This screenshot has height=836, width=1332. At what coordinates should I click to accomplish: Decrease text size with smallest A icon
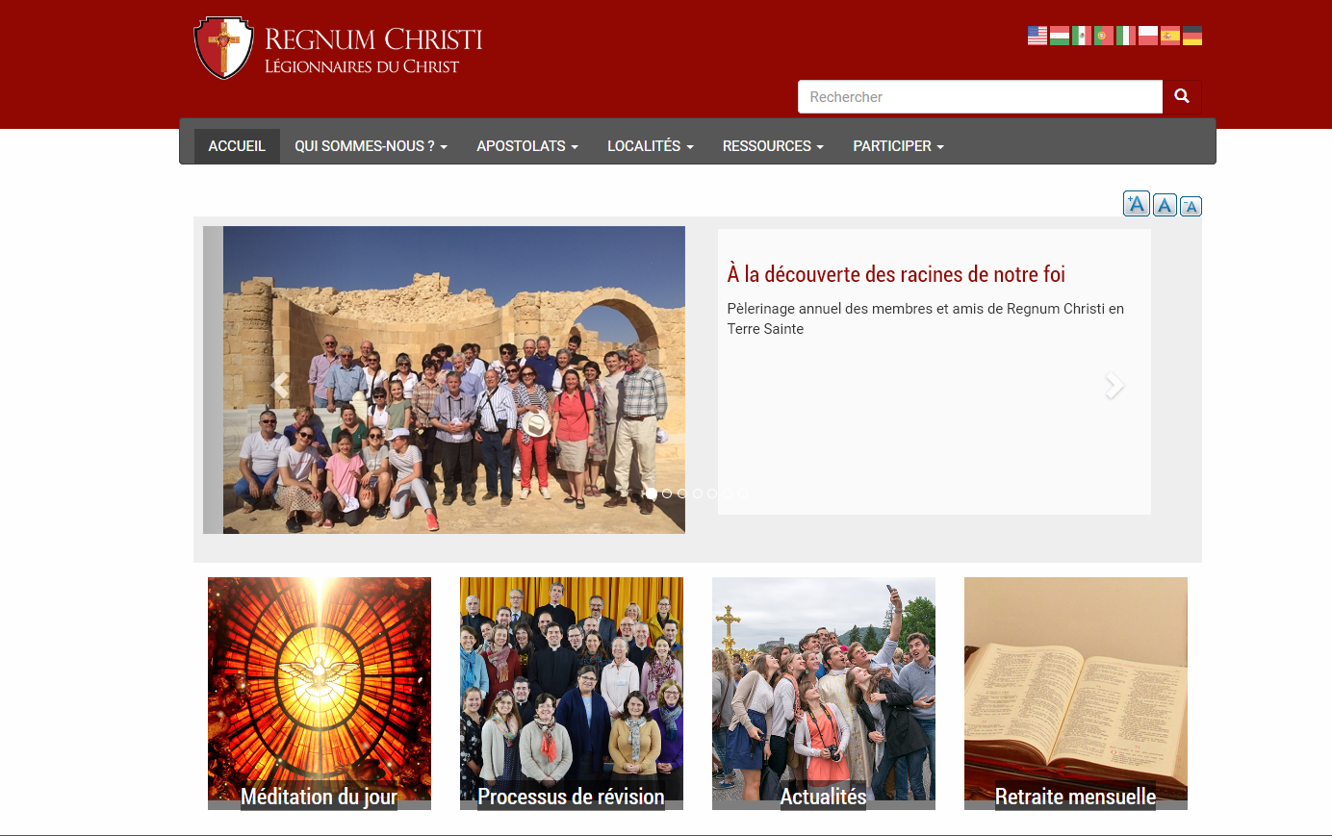pyautogui.click(x=1191, y=207)
